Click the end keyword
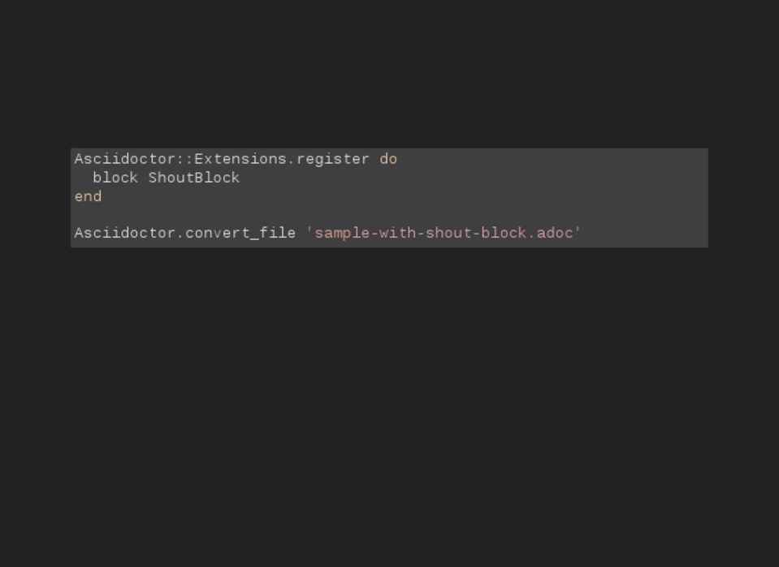779x567 pixels. [x=88, y=196]
